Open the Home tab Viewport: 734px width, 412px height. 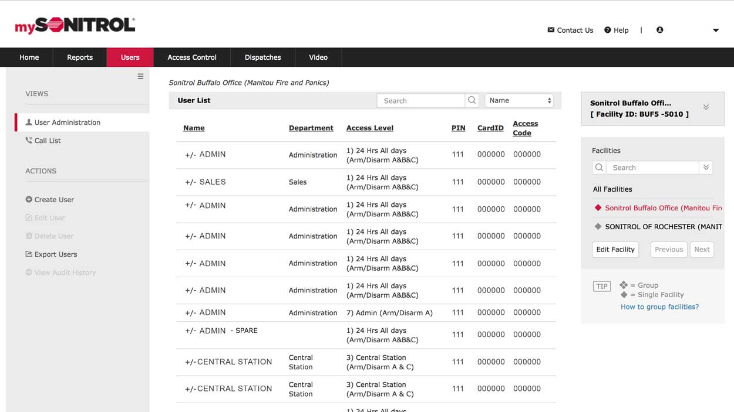pos(29,57)
